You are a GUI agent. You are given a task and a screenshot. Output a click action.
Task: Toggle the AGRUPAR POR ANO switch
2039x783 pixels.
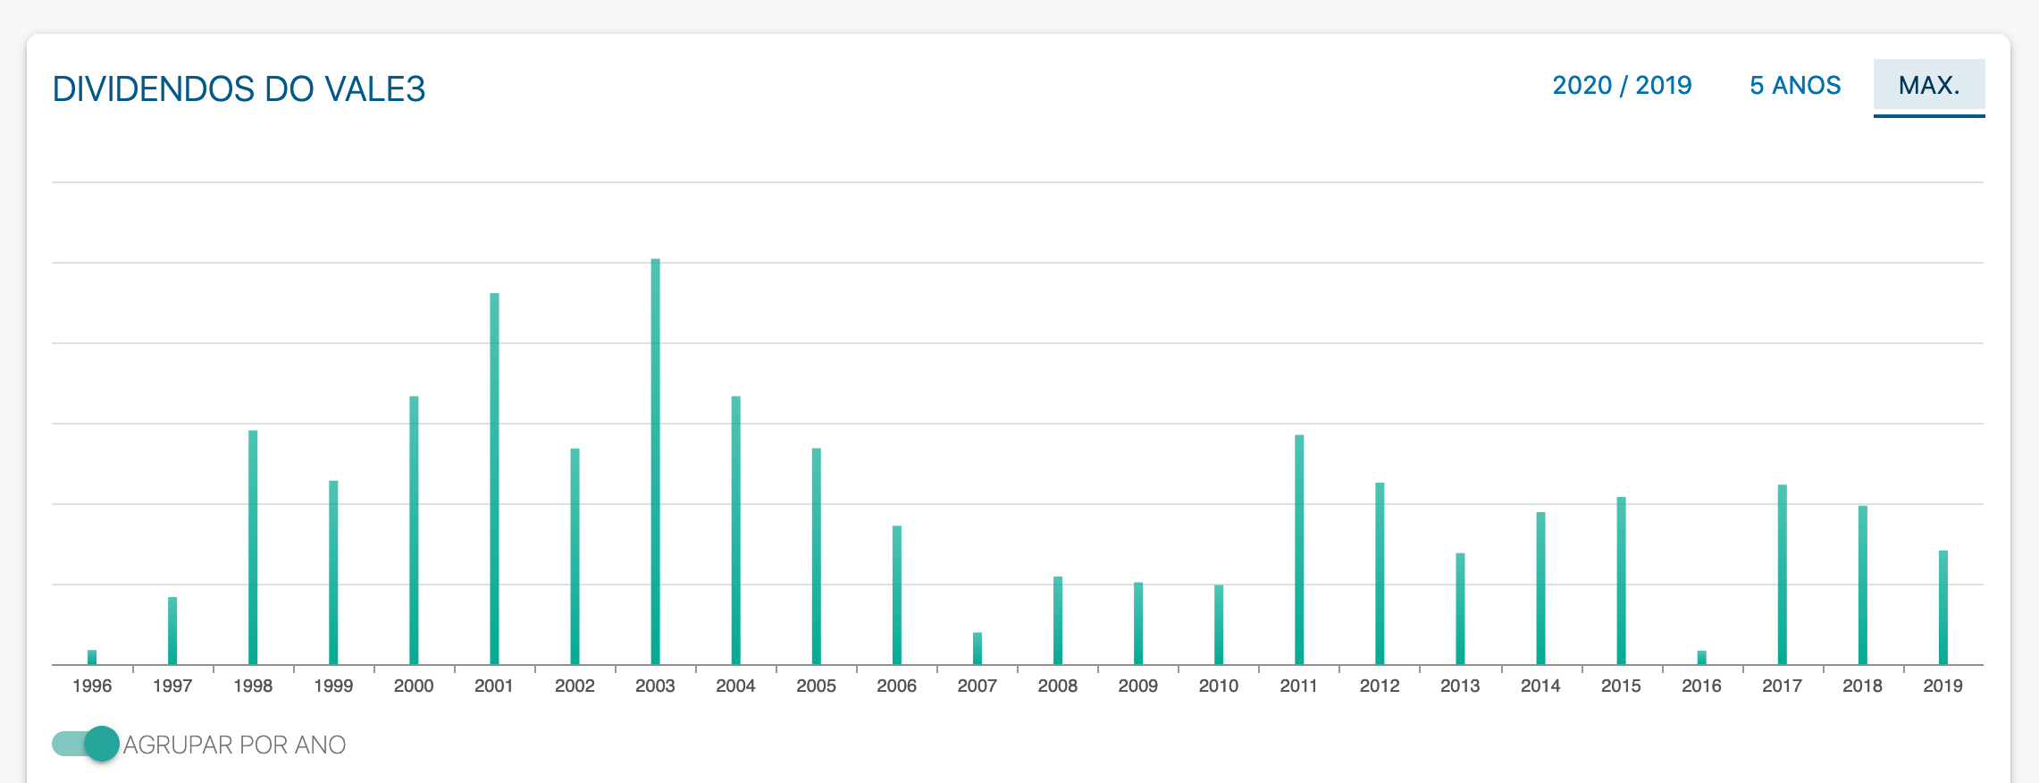click(x=86, y=744)
